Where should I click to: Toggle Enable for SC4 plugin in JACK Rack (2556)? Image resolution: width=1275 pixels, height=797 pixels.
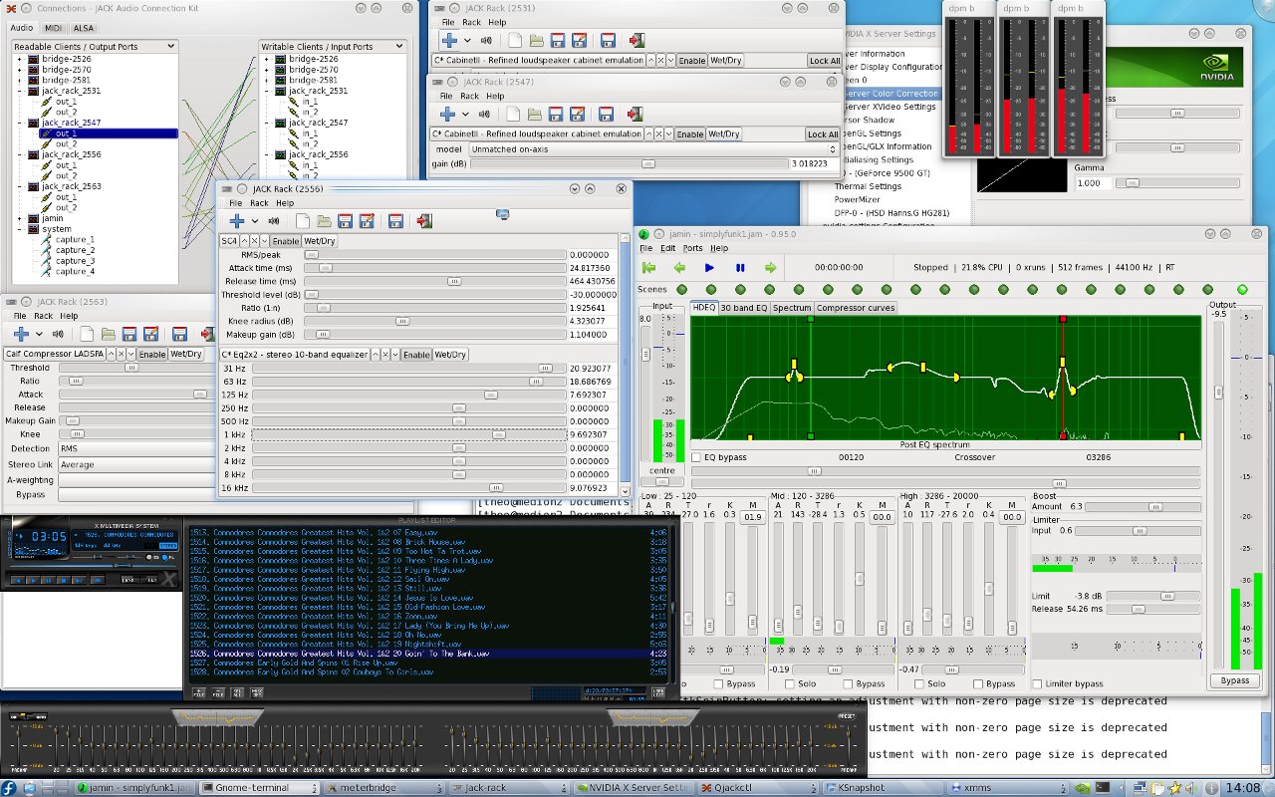click(x=286, y=241)
